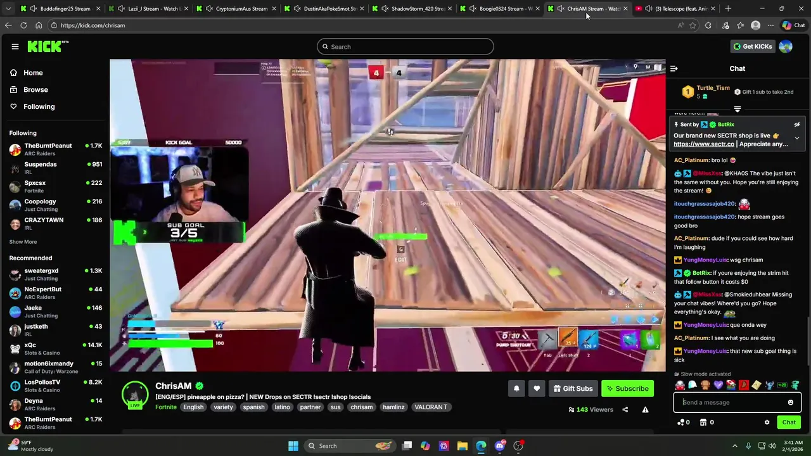811x456 pixels.
Task: Expand following list with Show more
Action: (x=23, y=242)
